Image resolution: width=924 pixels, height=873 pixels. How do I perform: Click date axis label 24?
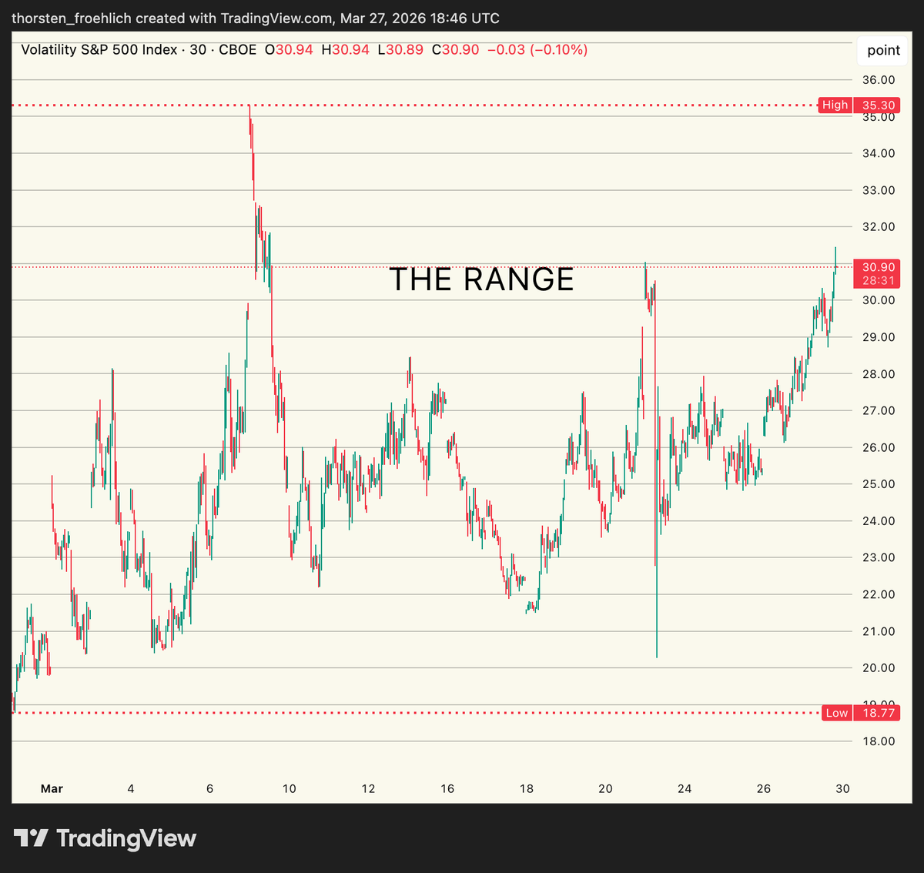coord(685,788)
